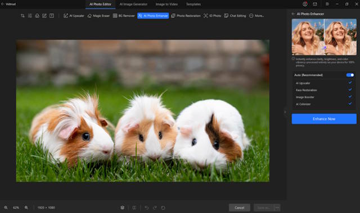Open the Chat Editing tool
Viewport: 360px width, 213px height.
point(235,16)
